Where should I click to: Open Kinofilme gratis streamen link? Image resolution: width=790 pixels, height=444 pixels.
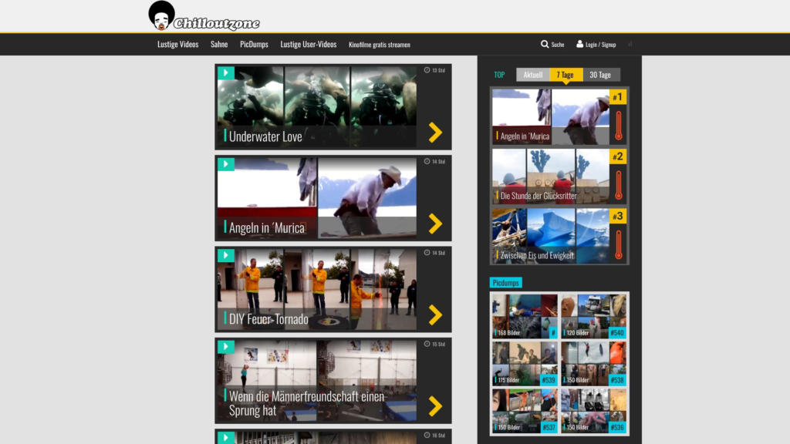pos(380,44)
